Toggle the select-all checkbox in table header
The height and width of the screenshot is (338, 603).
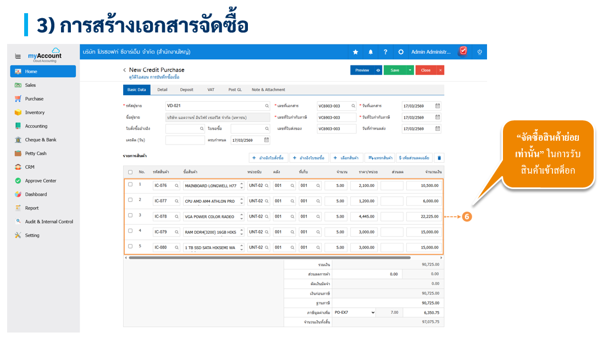(x=130, y=172)
